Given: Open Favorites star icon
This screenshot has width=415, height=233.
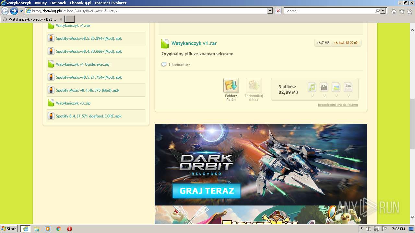Looking at the screenshot, I should [402, 11].
